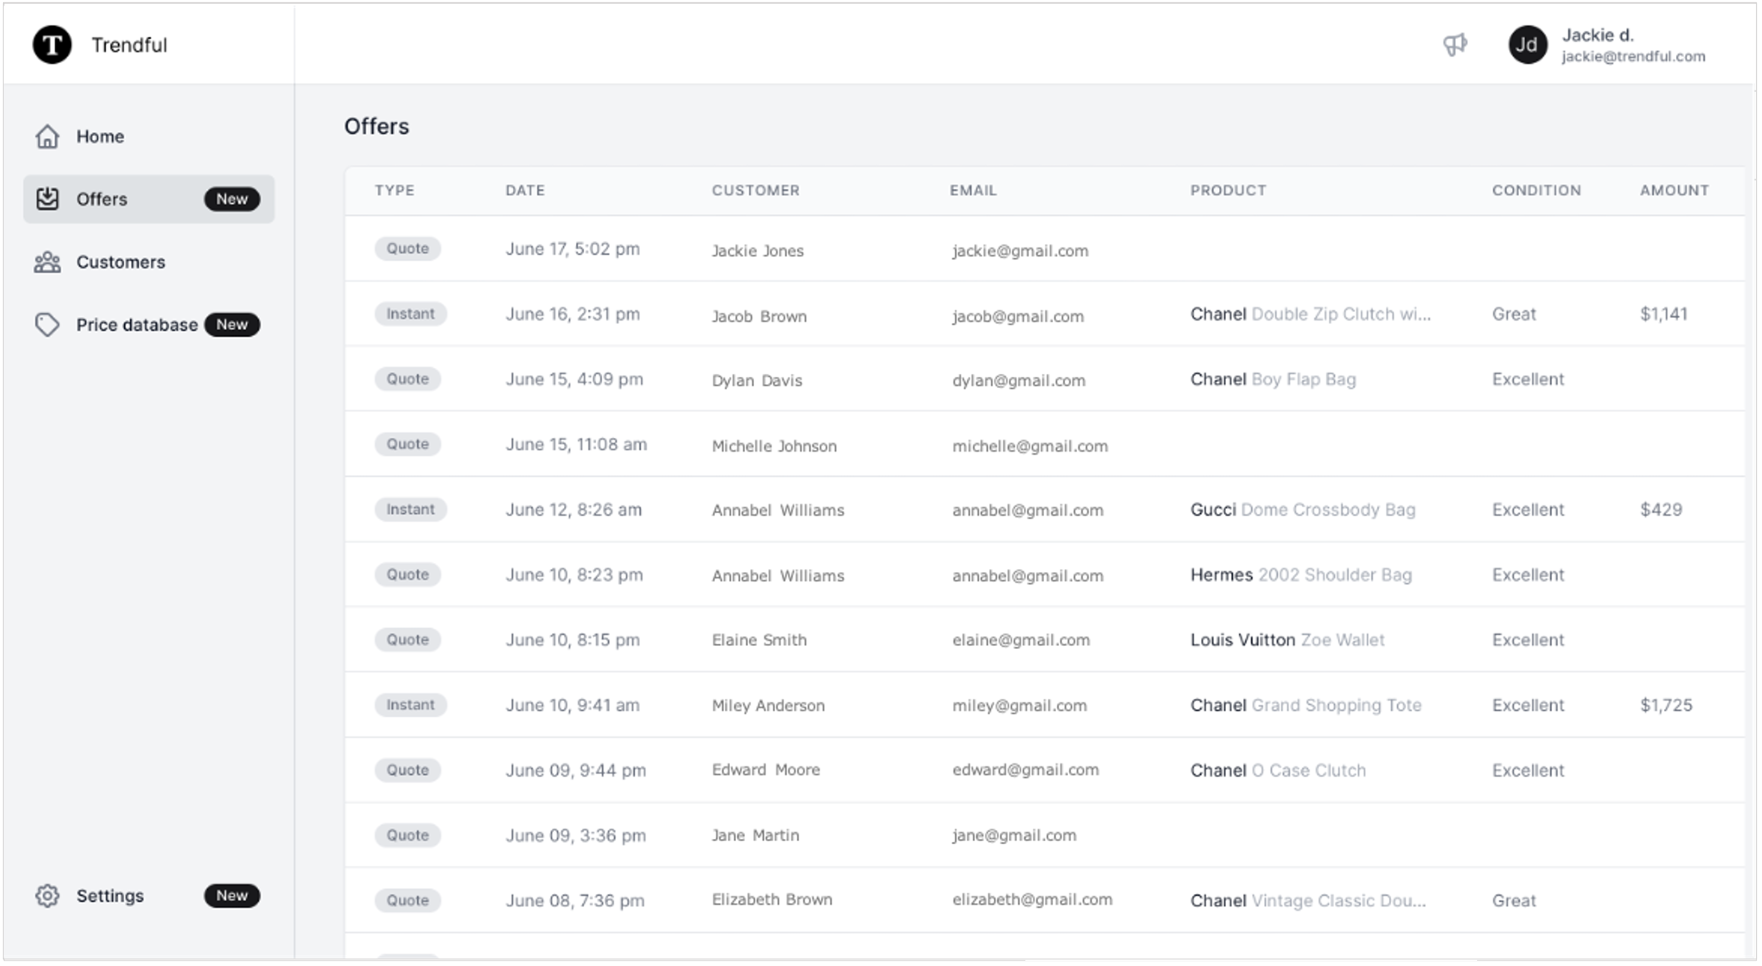The height and width of the screenshot is (966, 1762).
Task: Open announcements megaphone icon
Action: 1454,45
